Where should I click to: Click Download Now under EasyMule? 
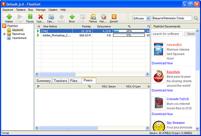click(162, 90)
